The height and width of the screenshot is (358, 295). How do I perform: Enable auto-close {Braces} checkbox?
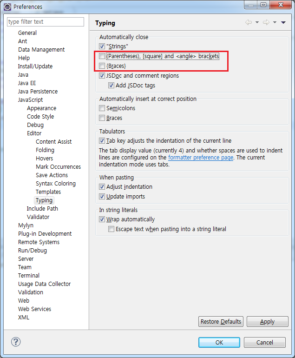pos(102,66)
